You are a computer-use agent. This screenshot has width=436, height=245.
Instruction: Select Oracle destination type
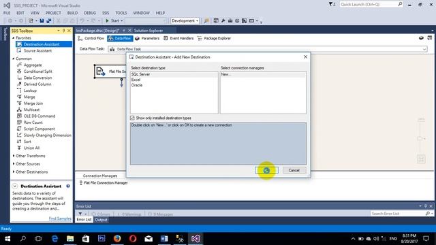tap(137, 85)
